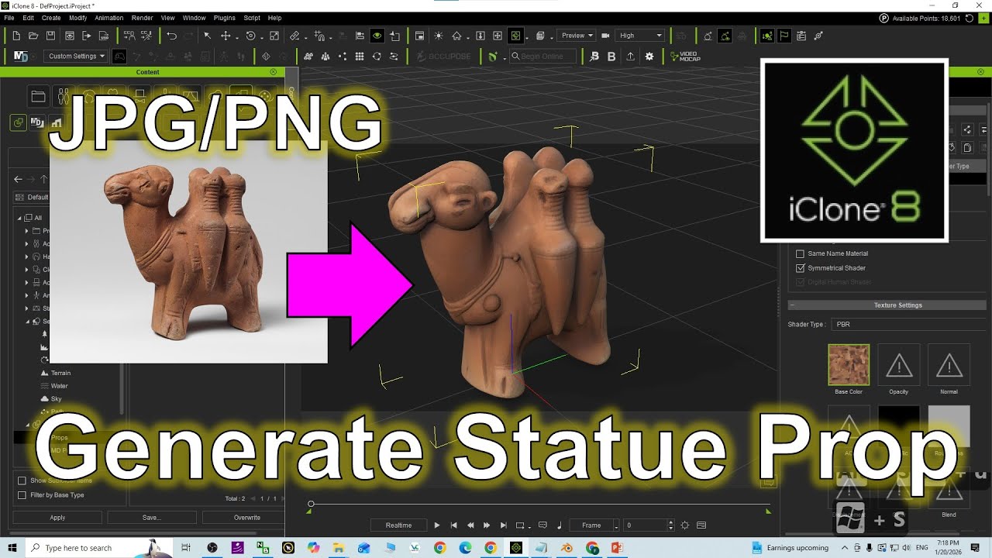Click the gear settings icon in second toolbar

click(x=649, y=57)
